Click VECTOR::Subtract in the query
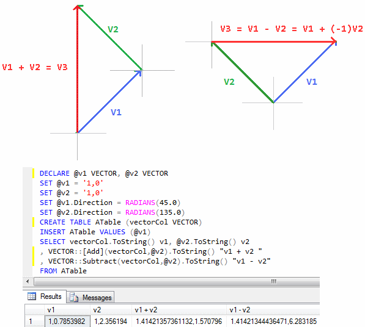Image resolution: width=365 pixels, height=327 pixels. (82, 261)
